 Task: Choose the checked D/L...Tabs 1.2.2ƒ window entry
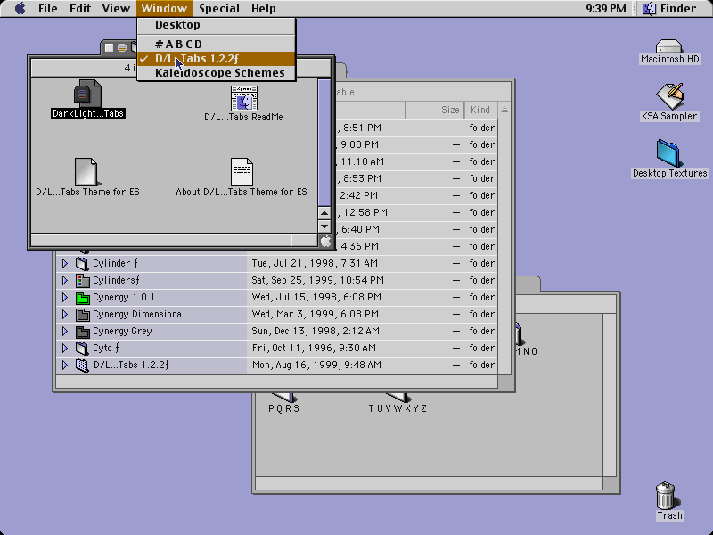[x=217, y=59]
